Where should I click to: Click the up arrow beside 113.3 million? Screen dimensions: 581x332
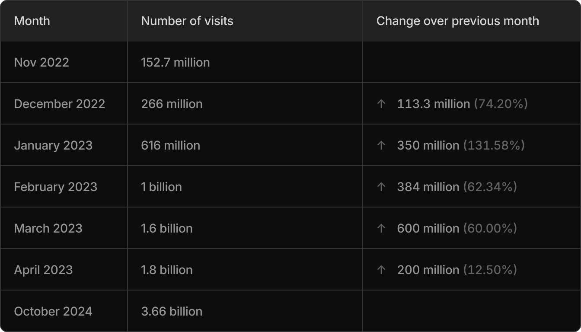click(381, 104)
